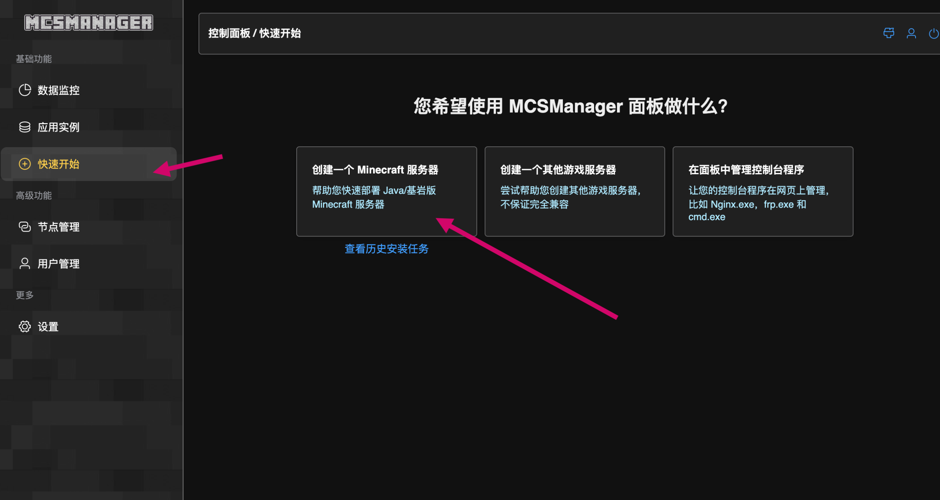Click description mentioning Nginx.exe, frp.exe
Viewport: 940px width, 500px height.
coord(759,203)
